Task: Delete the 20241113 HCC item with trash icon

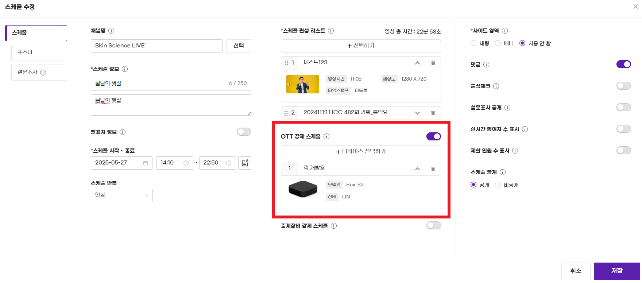Action: click(x=433, y=113)
